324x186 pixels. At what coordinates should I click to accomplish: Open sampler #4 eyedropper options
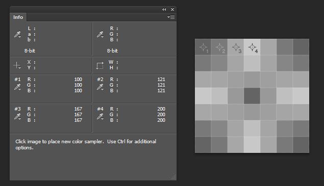point(100,116)
